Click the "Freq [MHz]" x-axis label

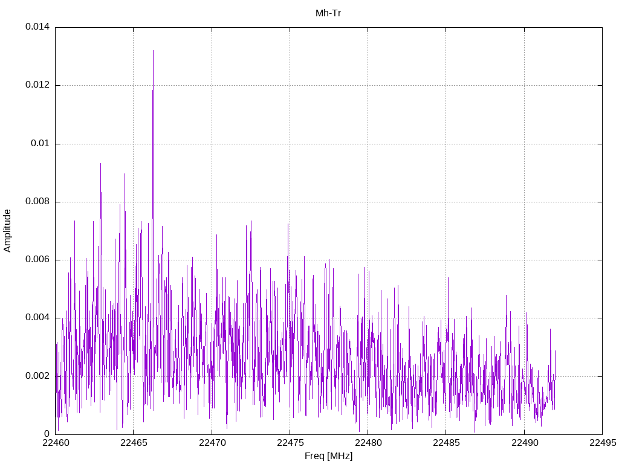(328, 456)
